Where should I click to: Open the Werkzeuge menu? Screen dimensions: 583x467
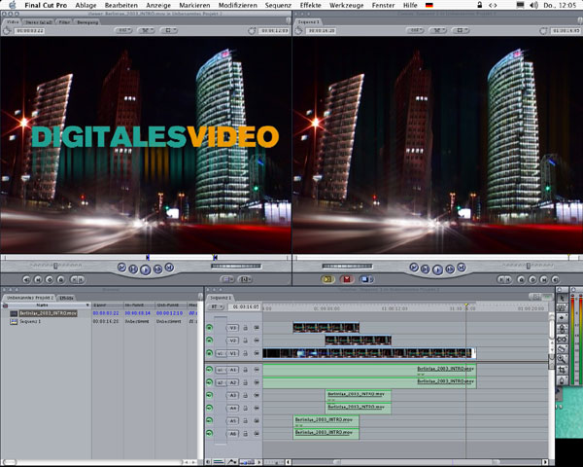(x=347, y=5)
